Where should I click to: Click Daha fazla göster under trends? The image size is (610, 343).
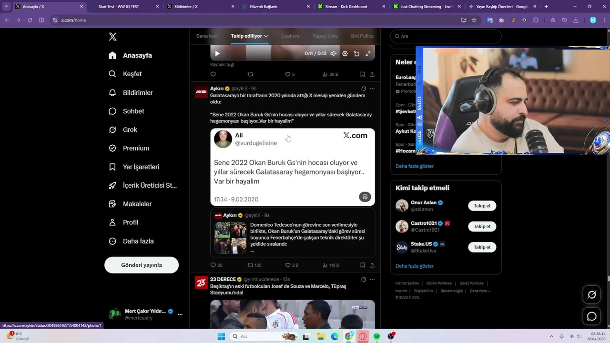coord(415,166)
